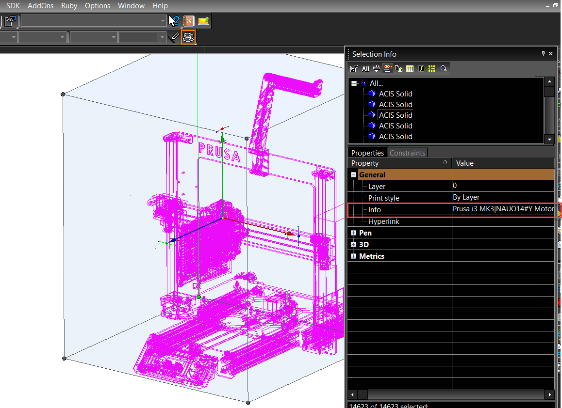The height and width of the screenshot is (408, 562).
Task: Toggle the highlighted cup-and-saucer toolbar button
Action: coord(188,37)
